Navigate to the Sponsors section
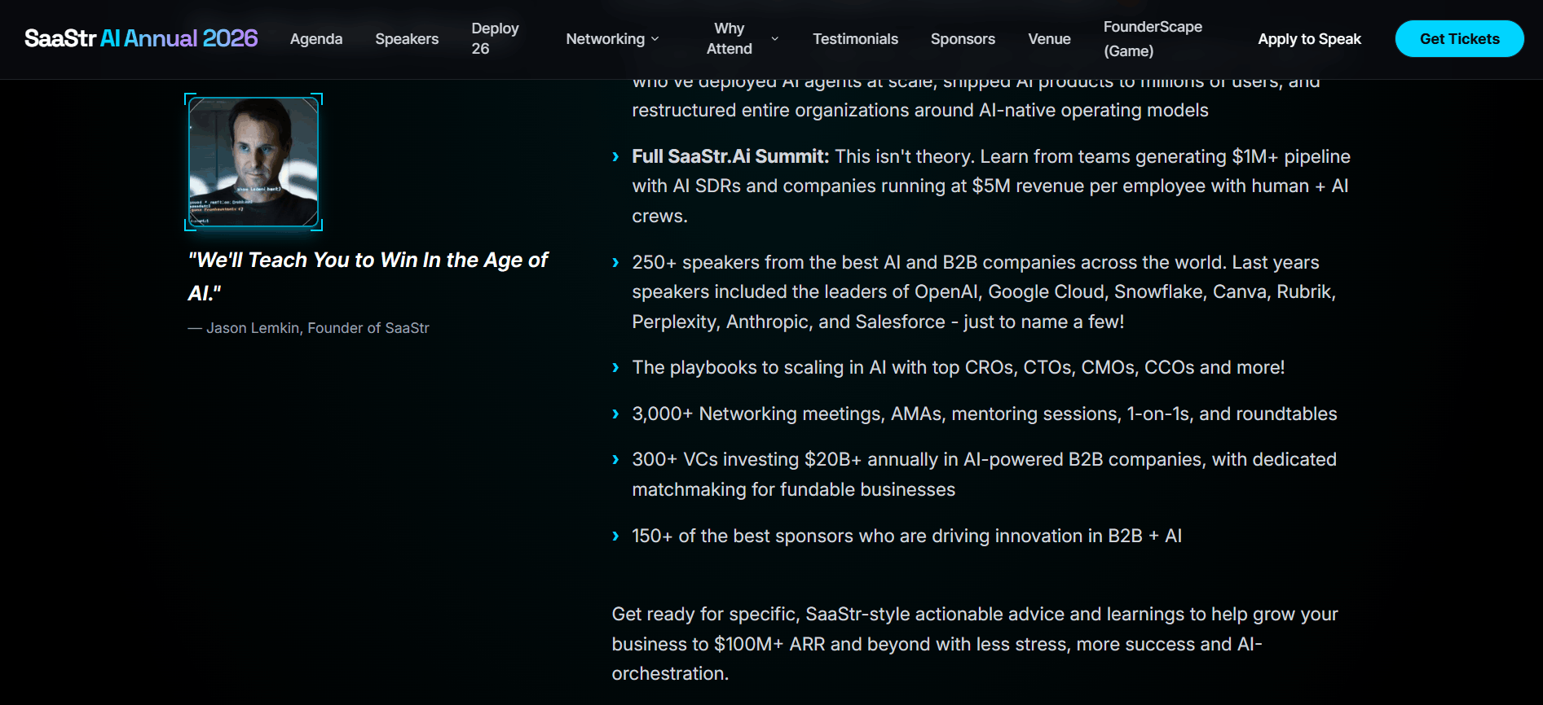This screenshot has width=1543, height=705. 963,39
